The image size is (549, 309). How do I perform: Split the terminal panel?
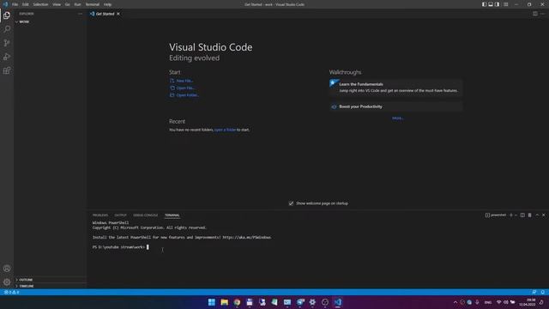[x=522, y=215]
